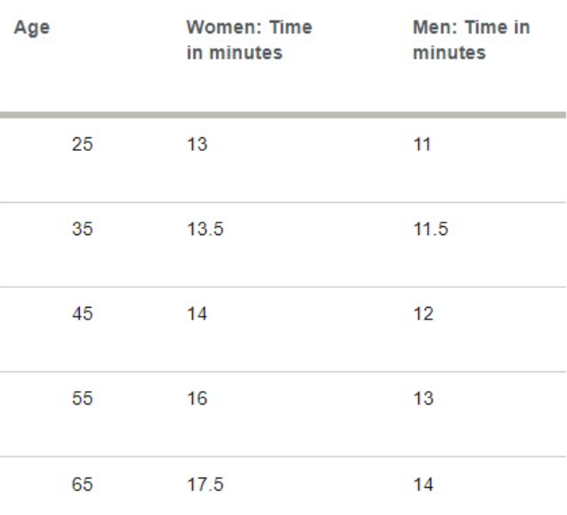Select women's time 14 for age 45
The width and height of the screenshot is (567, 515).
[197, 313]
